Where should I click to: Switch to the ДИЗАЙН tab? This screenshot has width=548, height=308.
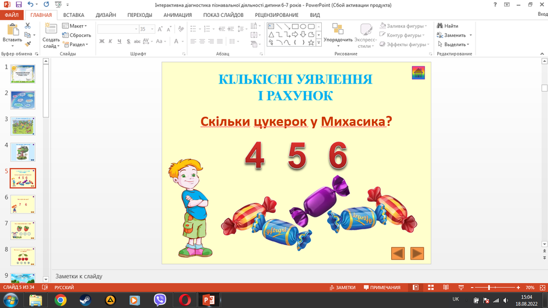(106, 15)
